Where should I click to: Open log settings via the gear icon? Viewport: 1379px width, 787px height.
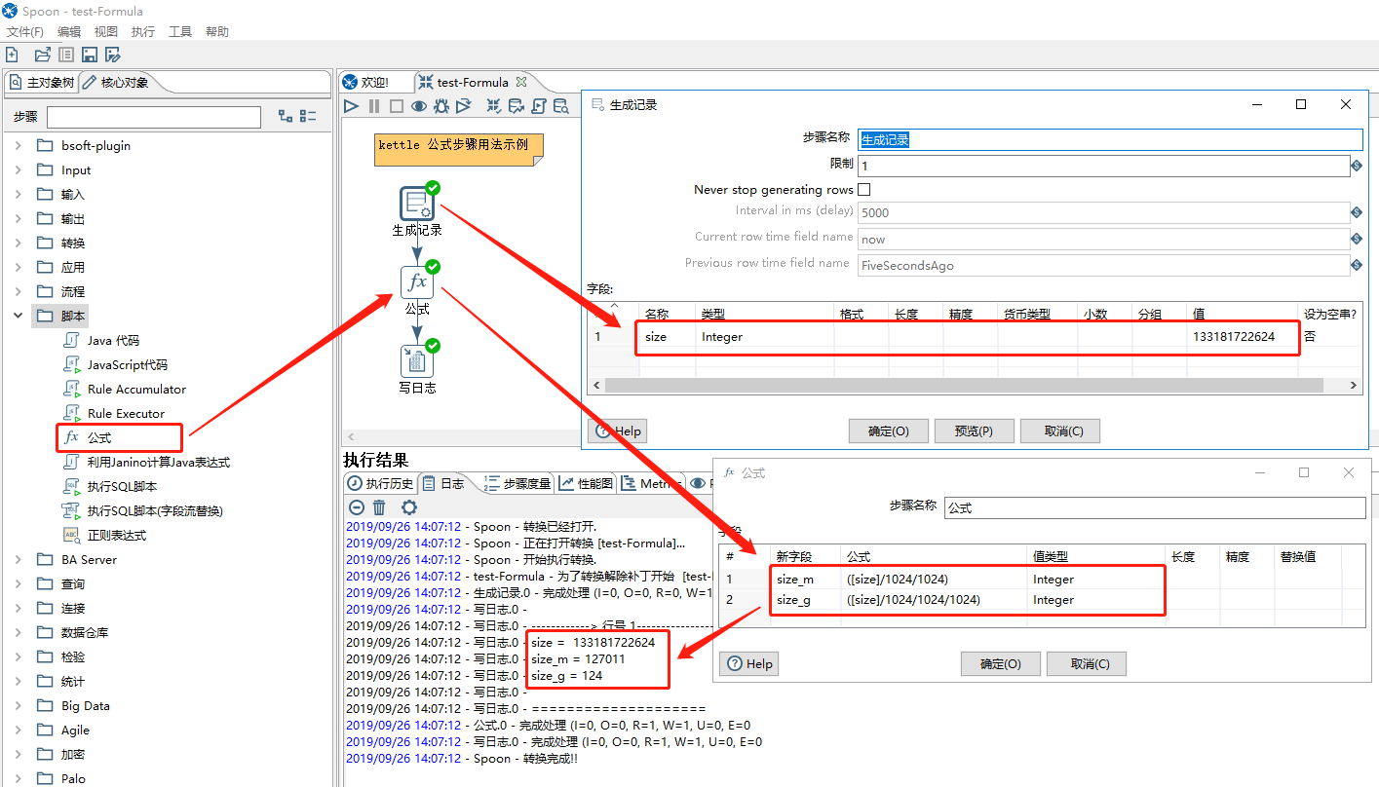[409, 506]
